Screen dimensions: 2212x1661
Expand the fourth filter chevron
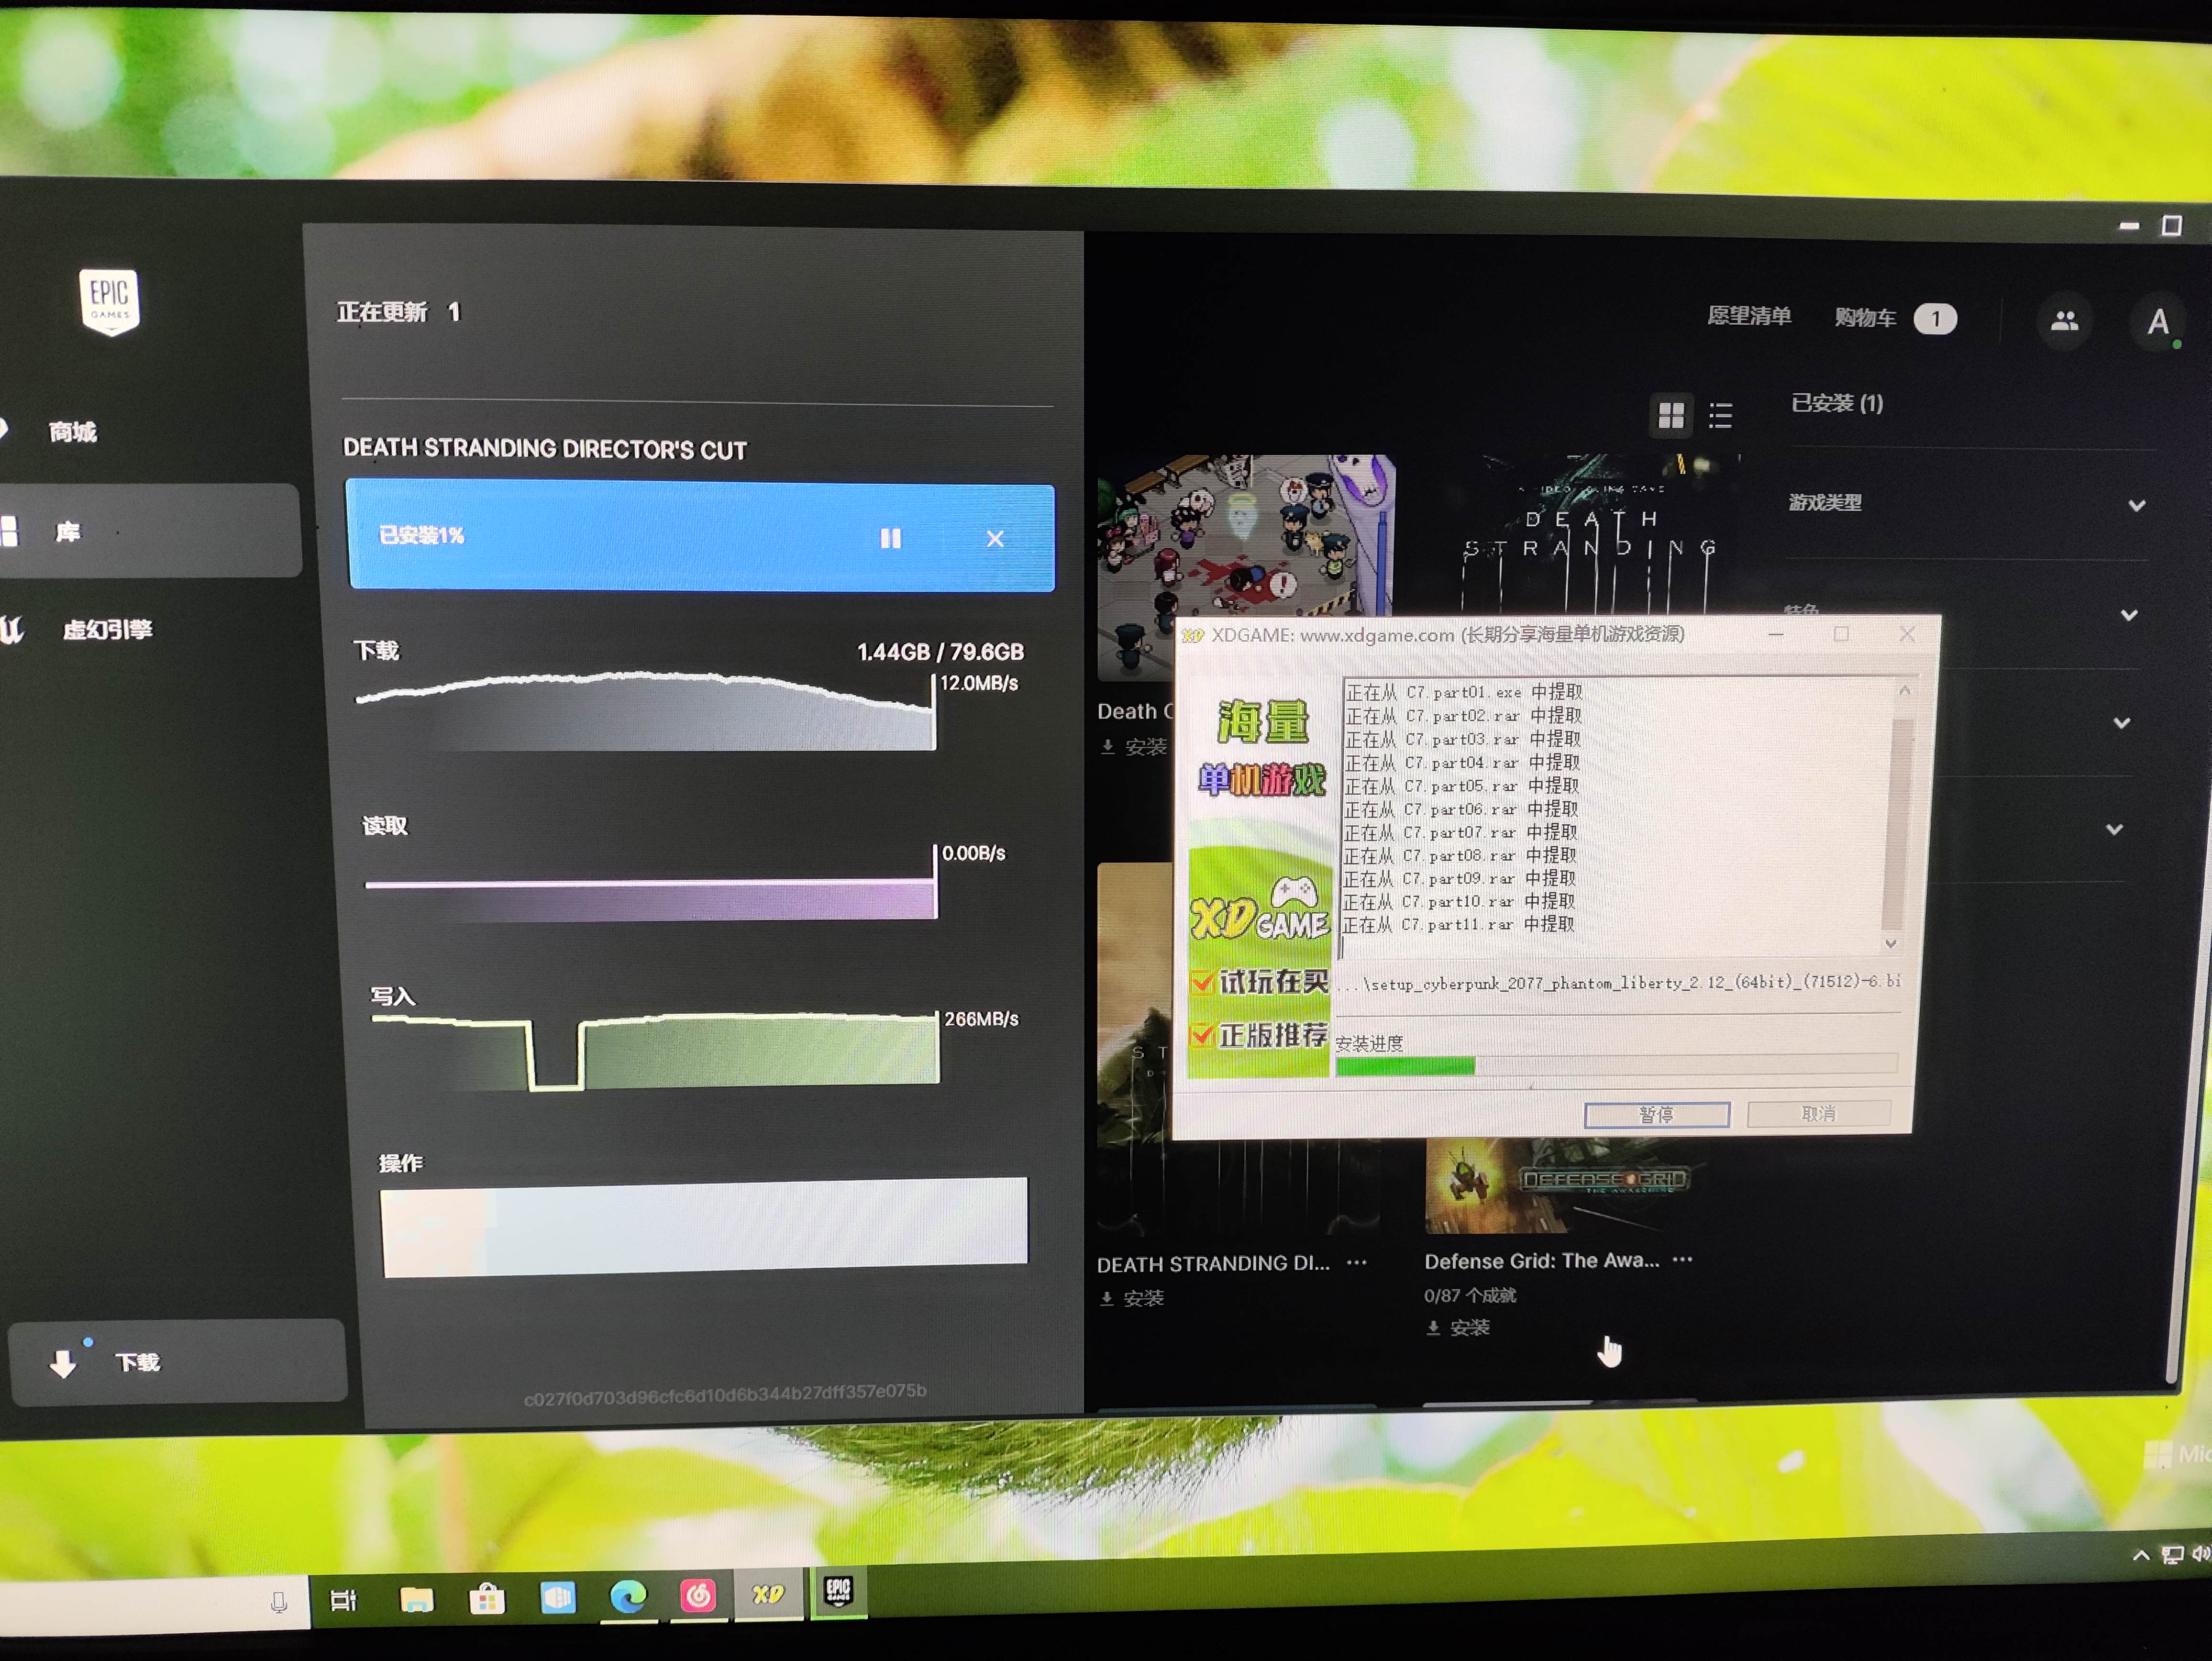coord(2114,829)
